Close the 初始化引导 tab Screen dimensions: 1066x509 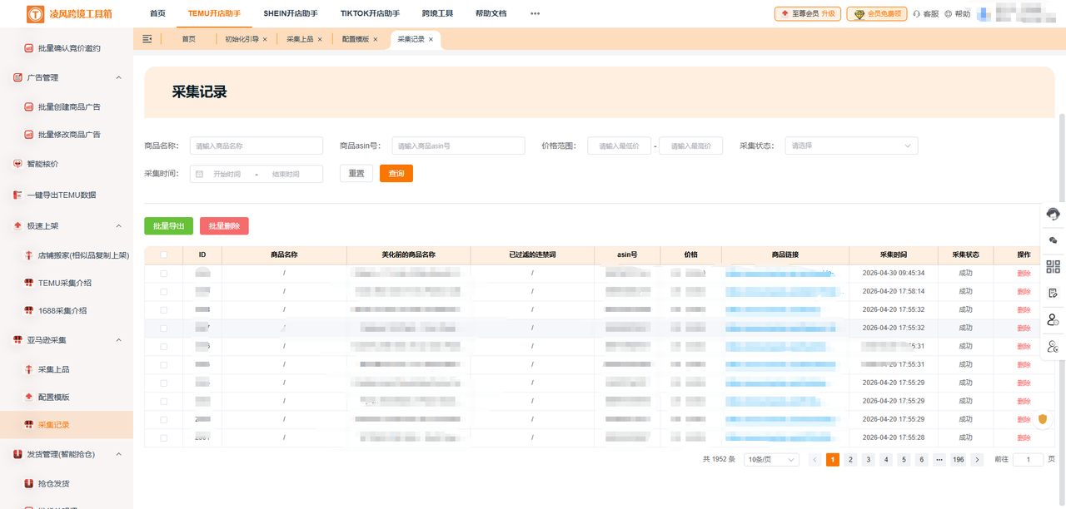point(265,39)
